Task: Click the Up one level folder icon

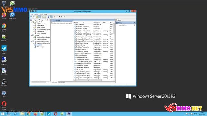Action: pyautogui.click(x=37, y=17)
